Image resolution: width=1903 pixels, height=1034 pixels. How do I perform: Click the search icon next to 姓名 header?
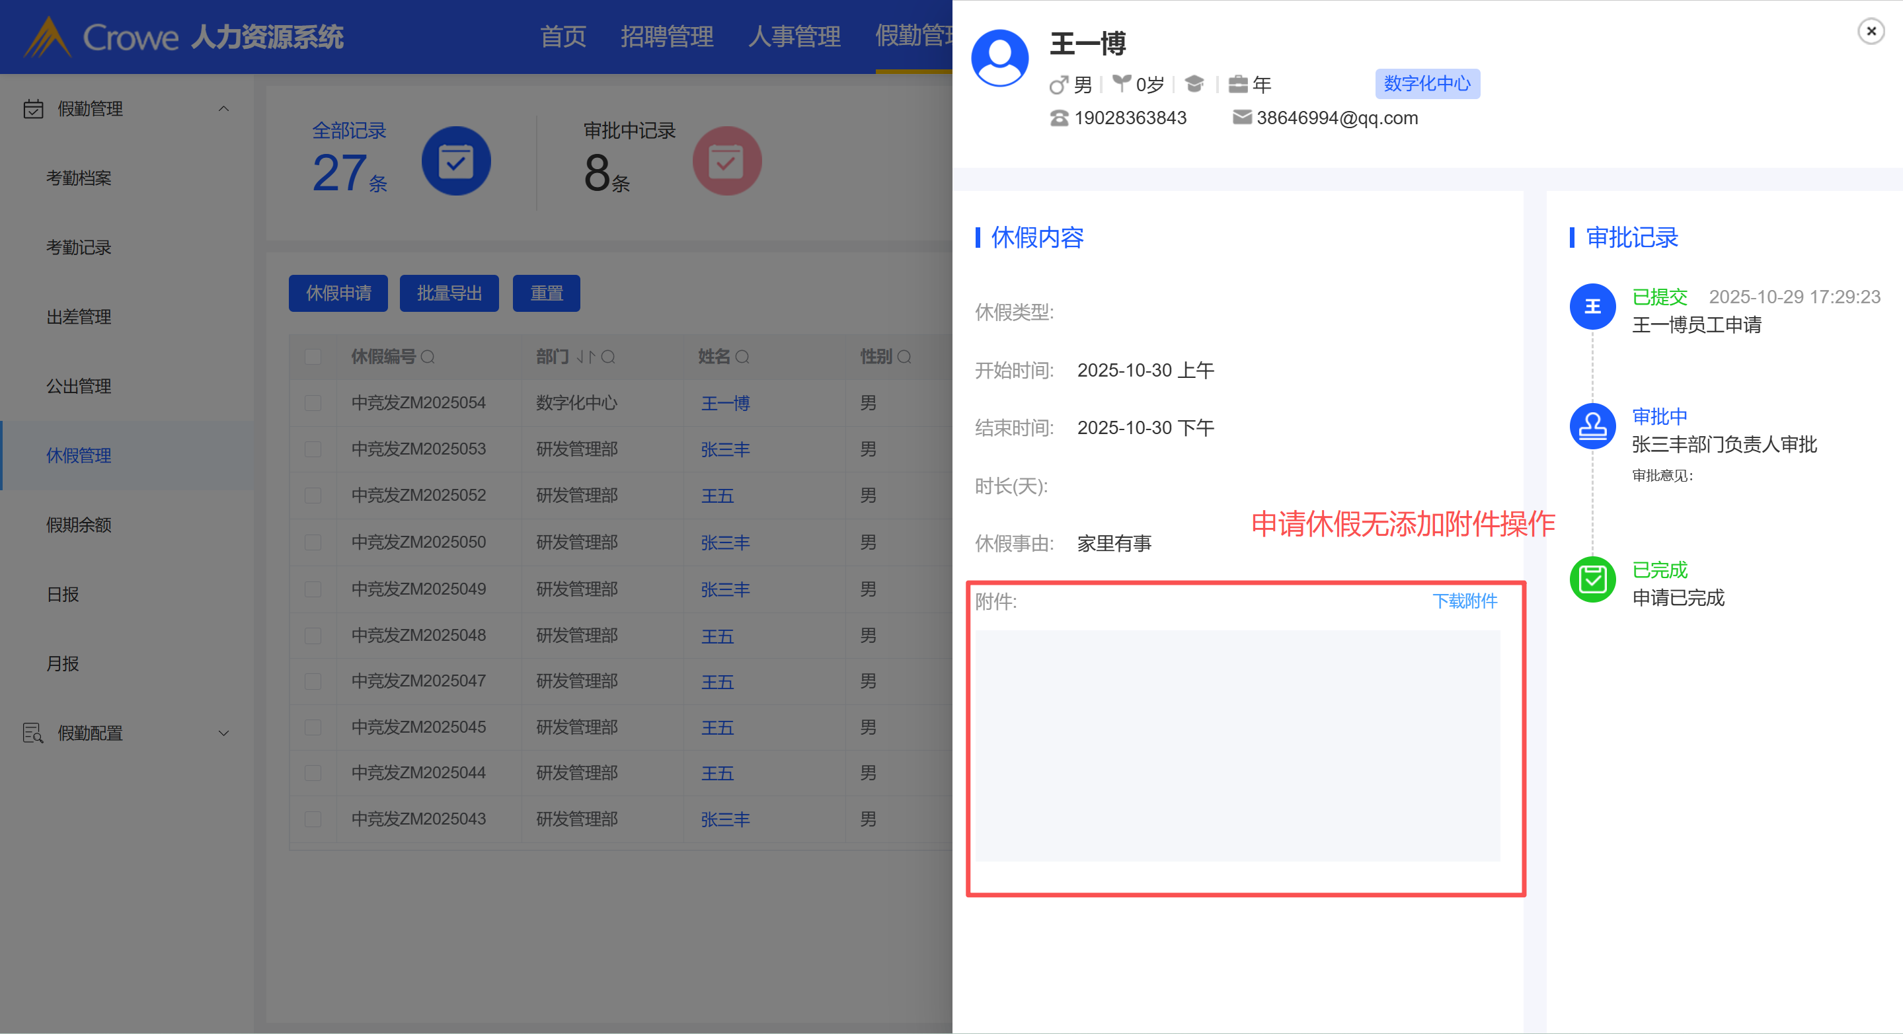point(742,357)
